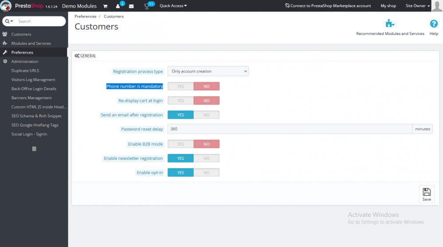Open the Quick Access dropdown

[173, 6]
